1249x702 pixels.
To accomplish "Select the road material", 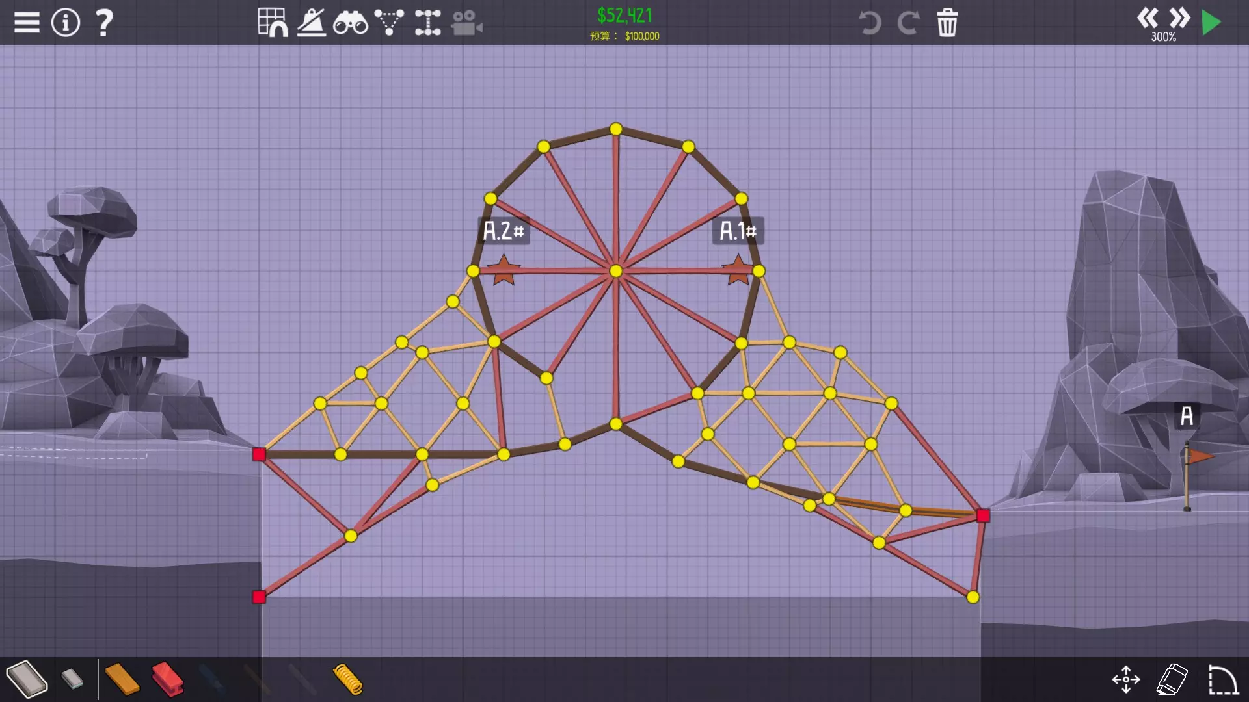I will click(x=27, y=679).
